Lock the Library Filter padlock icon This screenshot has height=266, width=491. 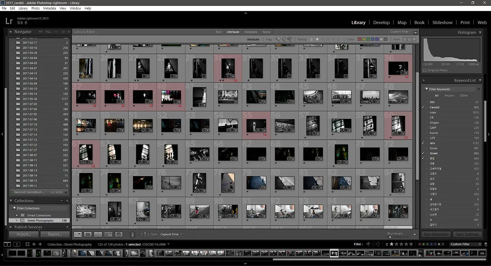(x=415, y=32)
